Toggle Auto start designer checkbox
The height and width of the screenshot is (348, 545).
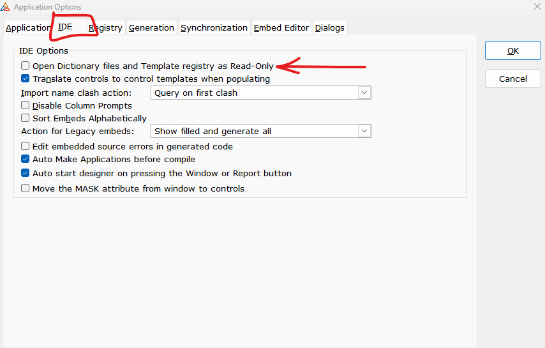pos(26,173)
